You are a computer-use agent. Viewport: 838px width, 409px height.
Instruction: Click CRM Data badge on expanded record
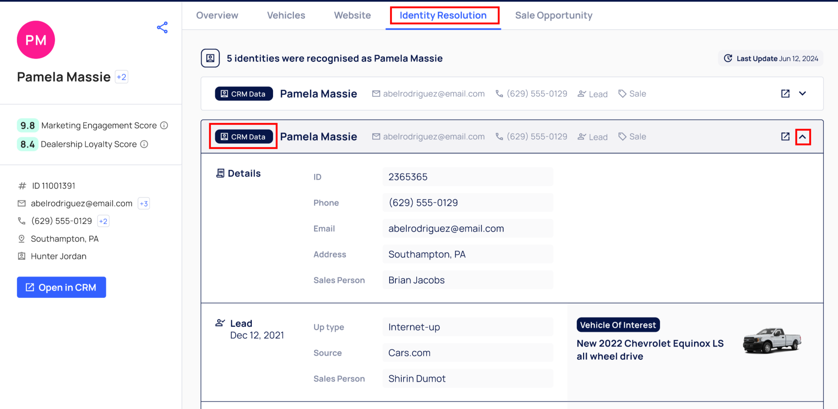point(244,137)
